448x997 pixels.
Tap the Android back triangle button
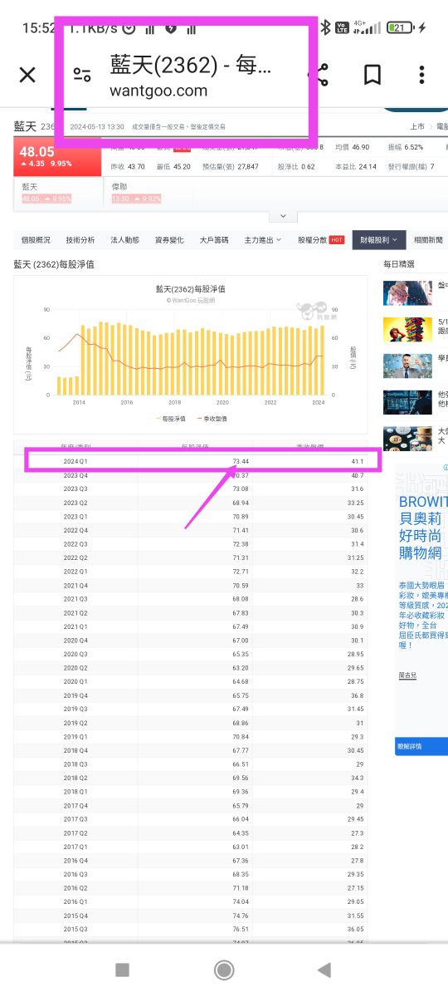coord(324,970)
